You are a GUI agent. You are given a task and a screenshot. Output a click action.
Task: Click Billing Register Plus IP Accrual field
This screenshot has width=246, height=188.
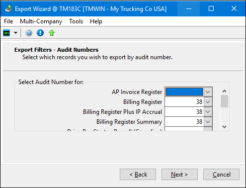pos(184,111)
